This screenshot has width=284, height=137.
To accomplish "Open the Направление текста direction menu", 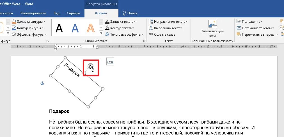I will click(x=168, y=22).
